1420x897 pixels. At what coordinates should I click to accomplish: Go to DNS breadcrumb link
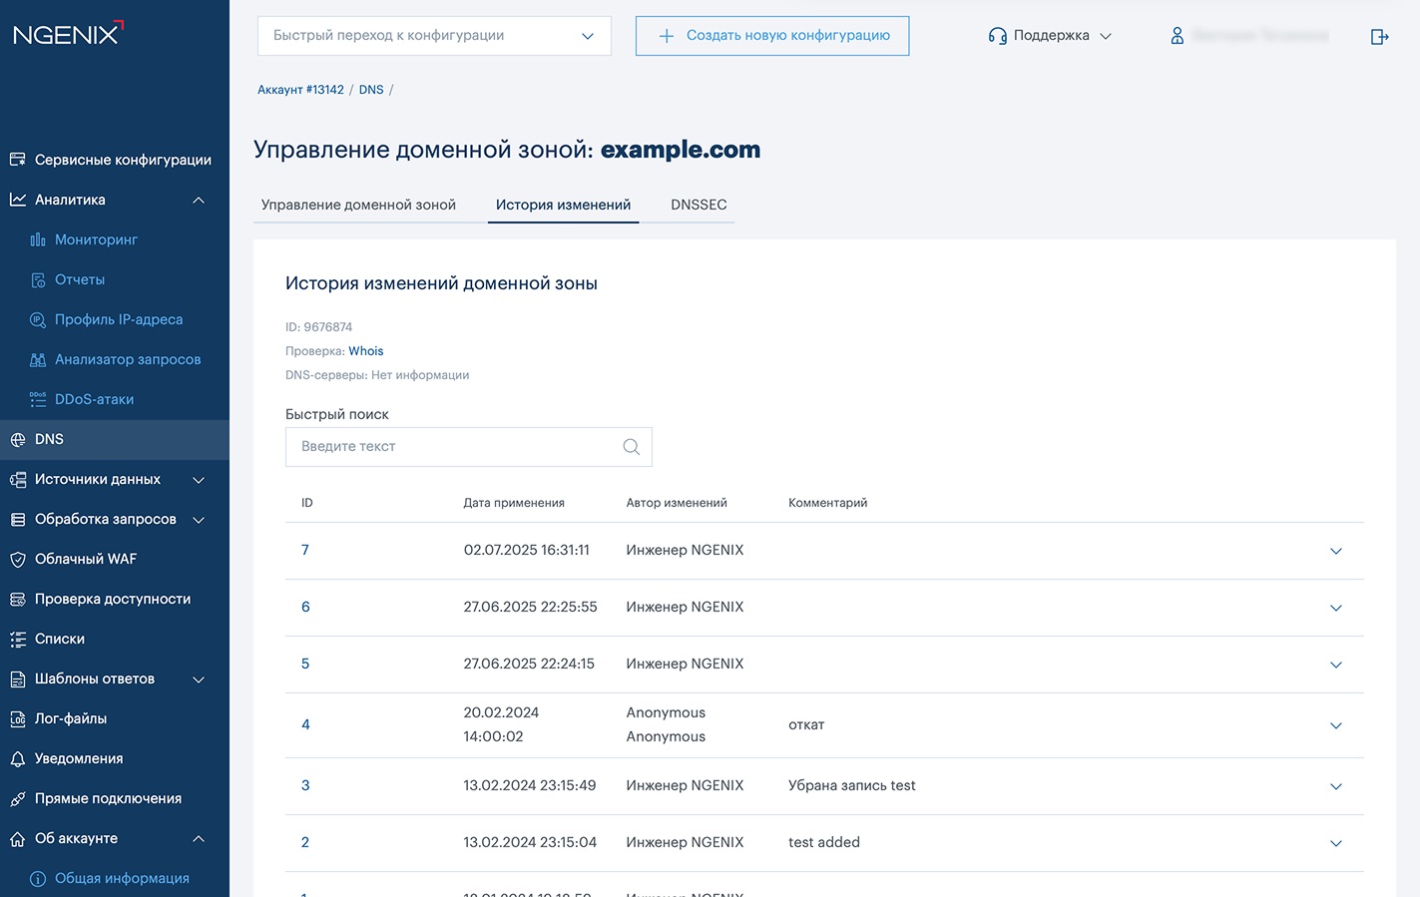click(x=371, y=90)
